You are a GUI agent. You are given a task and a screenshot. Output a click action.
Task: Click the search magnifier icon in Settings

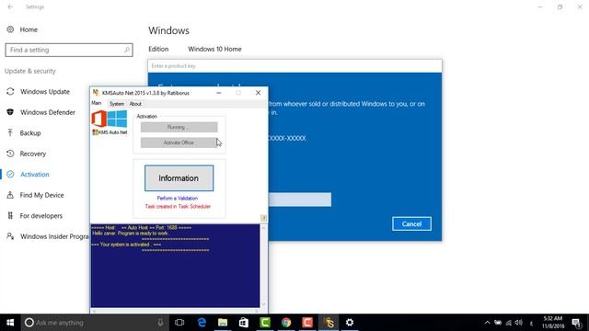[127, 50]
